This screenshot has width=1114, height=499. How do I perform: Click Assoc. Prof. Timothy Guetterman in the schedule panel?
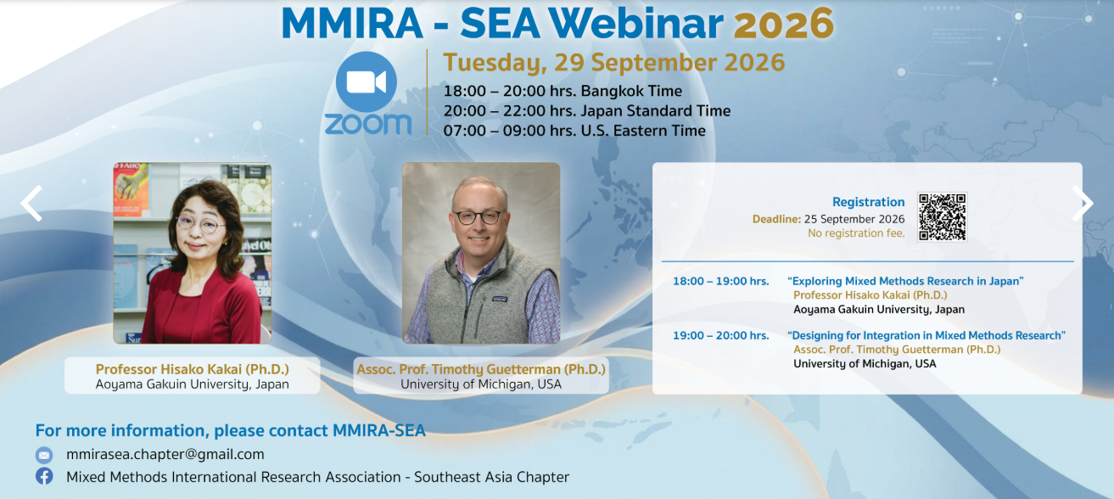(x=897, y=350)
